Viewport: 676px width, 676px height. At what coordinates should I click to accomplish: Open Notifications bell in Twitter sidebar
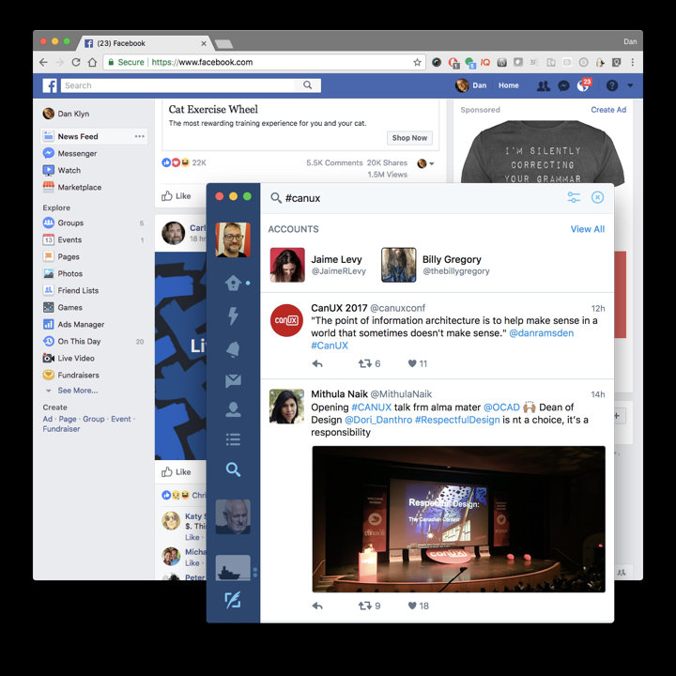click(233, 349)
